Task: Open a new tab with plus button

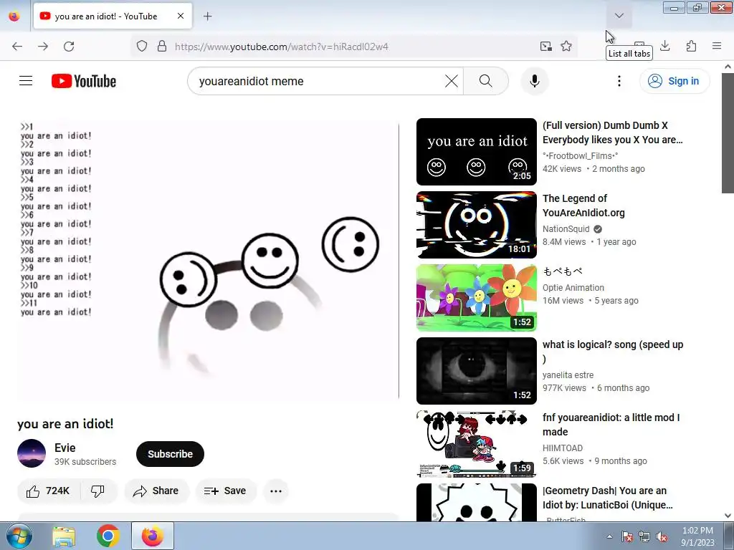Action: point(207,16)
